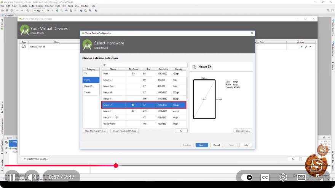335x188 pixels.
Task: Mute the video volume icon
Action: tap(32, 177)
